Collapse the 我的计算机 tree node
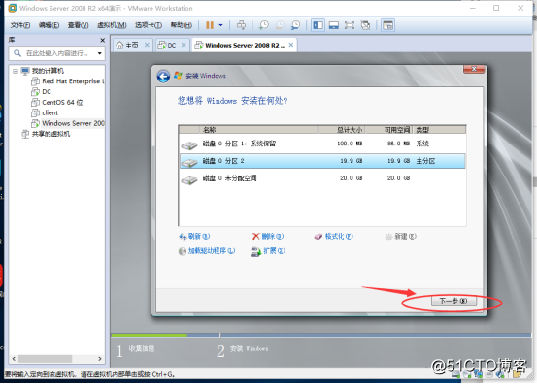Screen dimensions: 537x384 16,71
